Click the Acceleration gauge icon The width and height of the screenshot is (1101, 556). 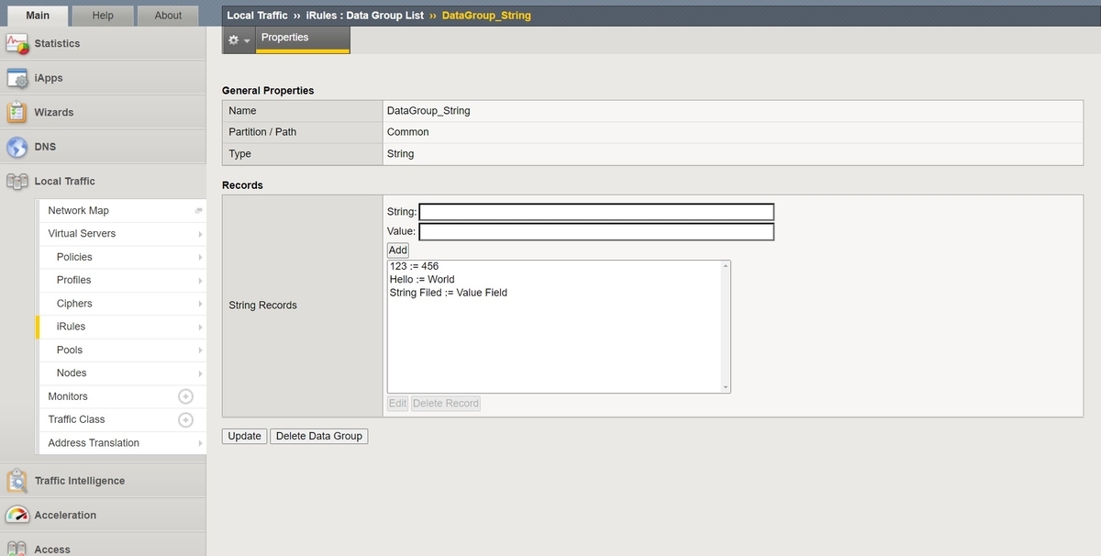tap(17, 515)
